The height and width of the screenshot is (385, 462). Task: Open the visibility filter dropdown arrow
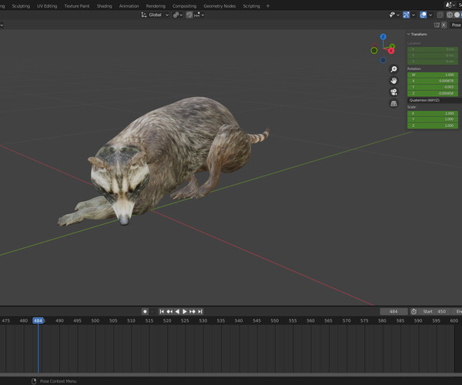click(x=398, y=15)
